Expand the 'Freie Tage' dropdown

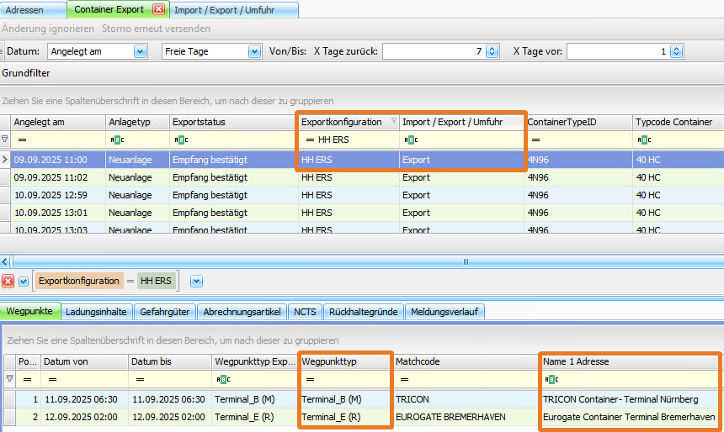tap(254, 52)
